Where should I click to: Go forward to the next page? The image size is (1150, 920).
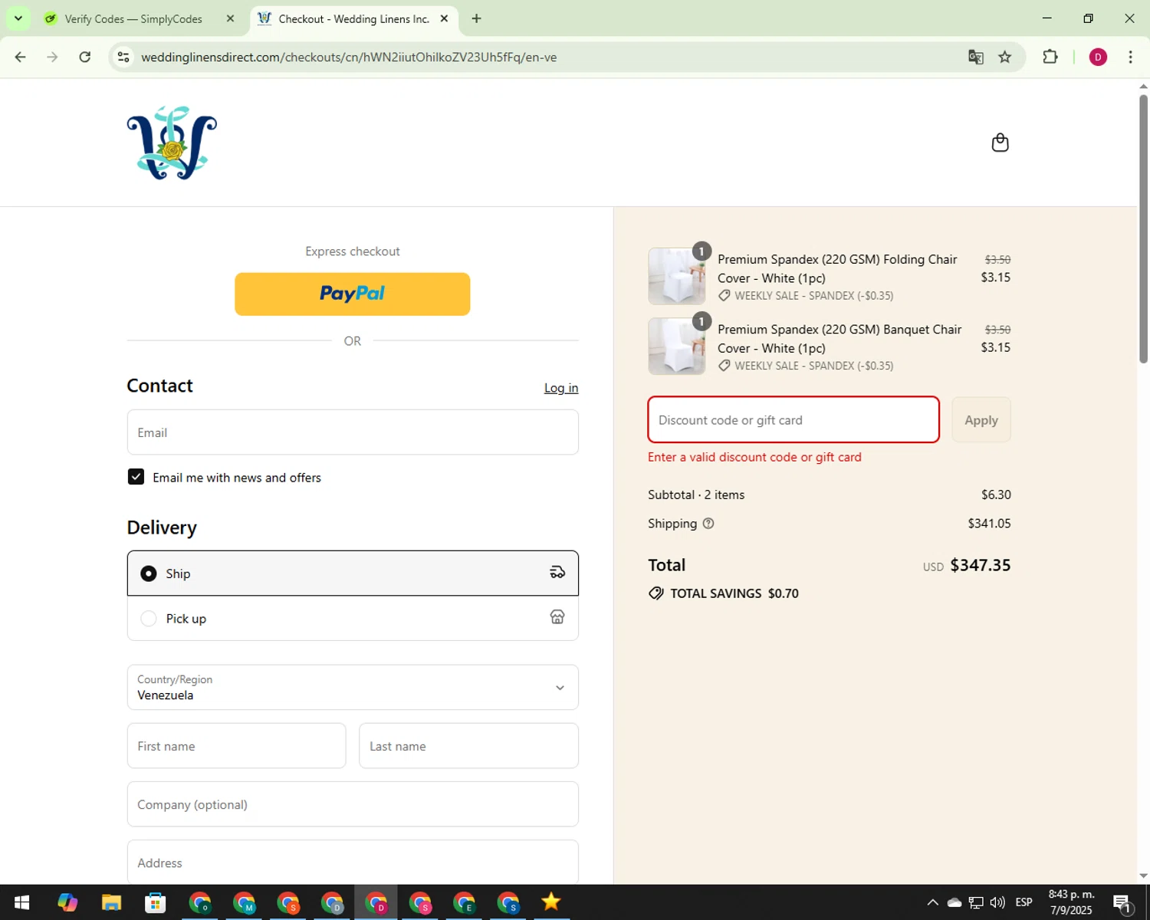(52, 58)
